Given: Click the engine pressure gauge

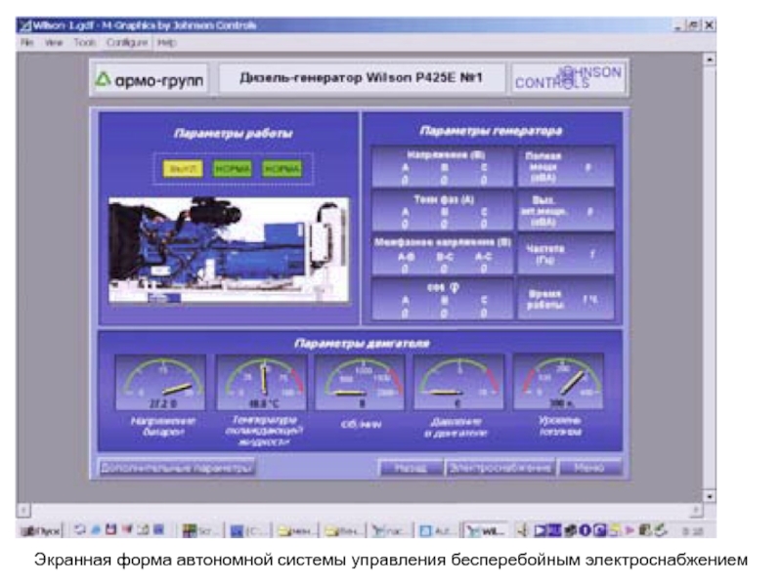Looking at the screenshot, I should [458, 383].
